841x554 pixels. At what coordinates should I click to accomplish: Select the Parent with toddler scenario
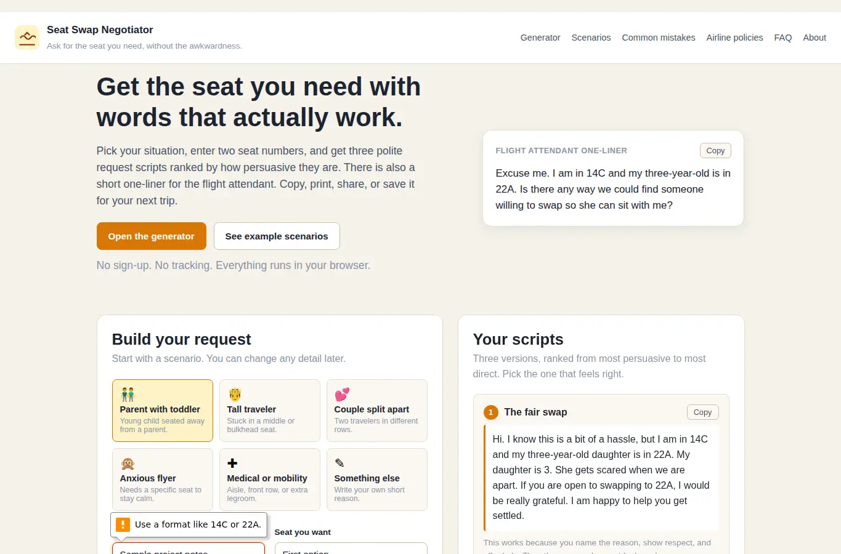click(x=163, y=411)
